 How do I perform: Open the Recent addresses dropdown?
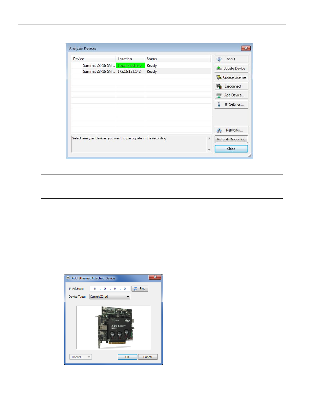click(x=80, y=357)
